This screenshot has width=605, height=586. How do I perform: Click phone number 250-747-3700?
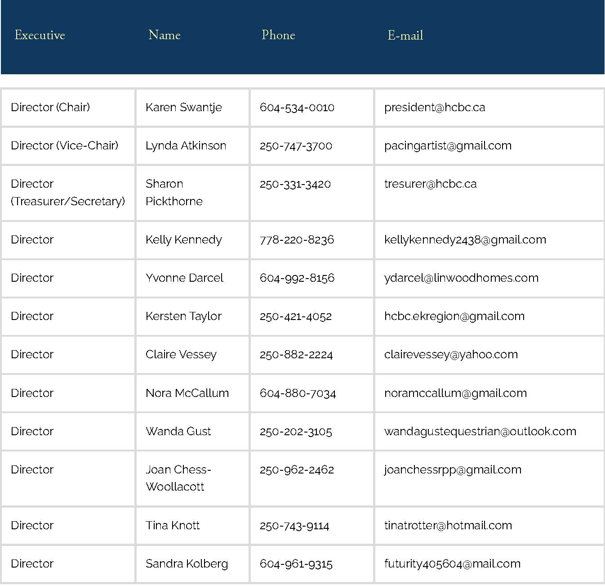[x=296, y=145]
